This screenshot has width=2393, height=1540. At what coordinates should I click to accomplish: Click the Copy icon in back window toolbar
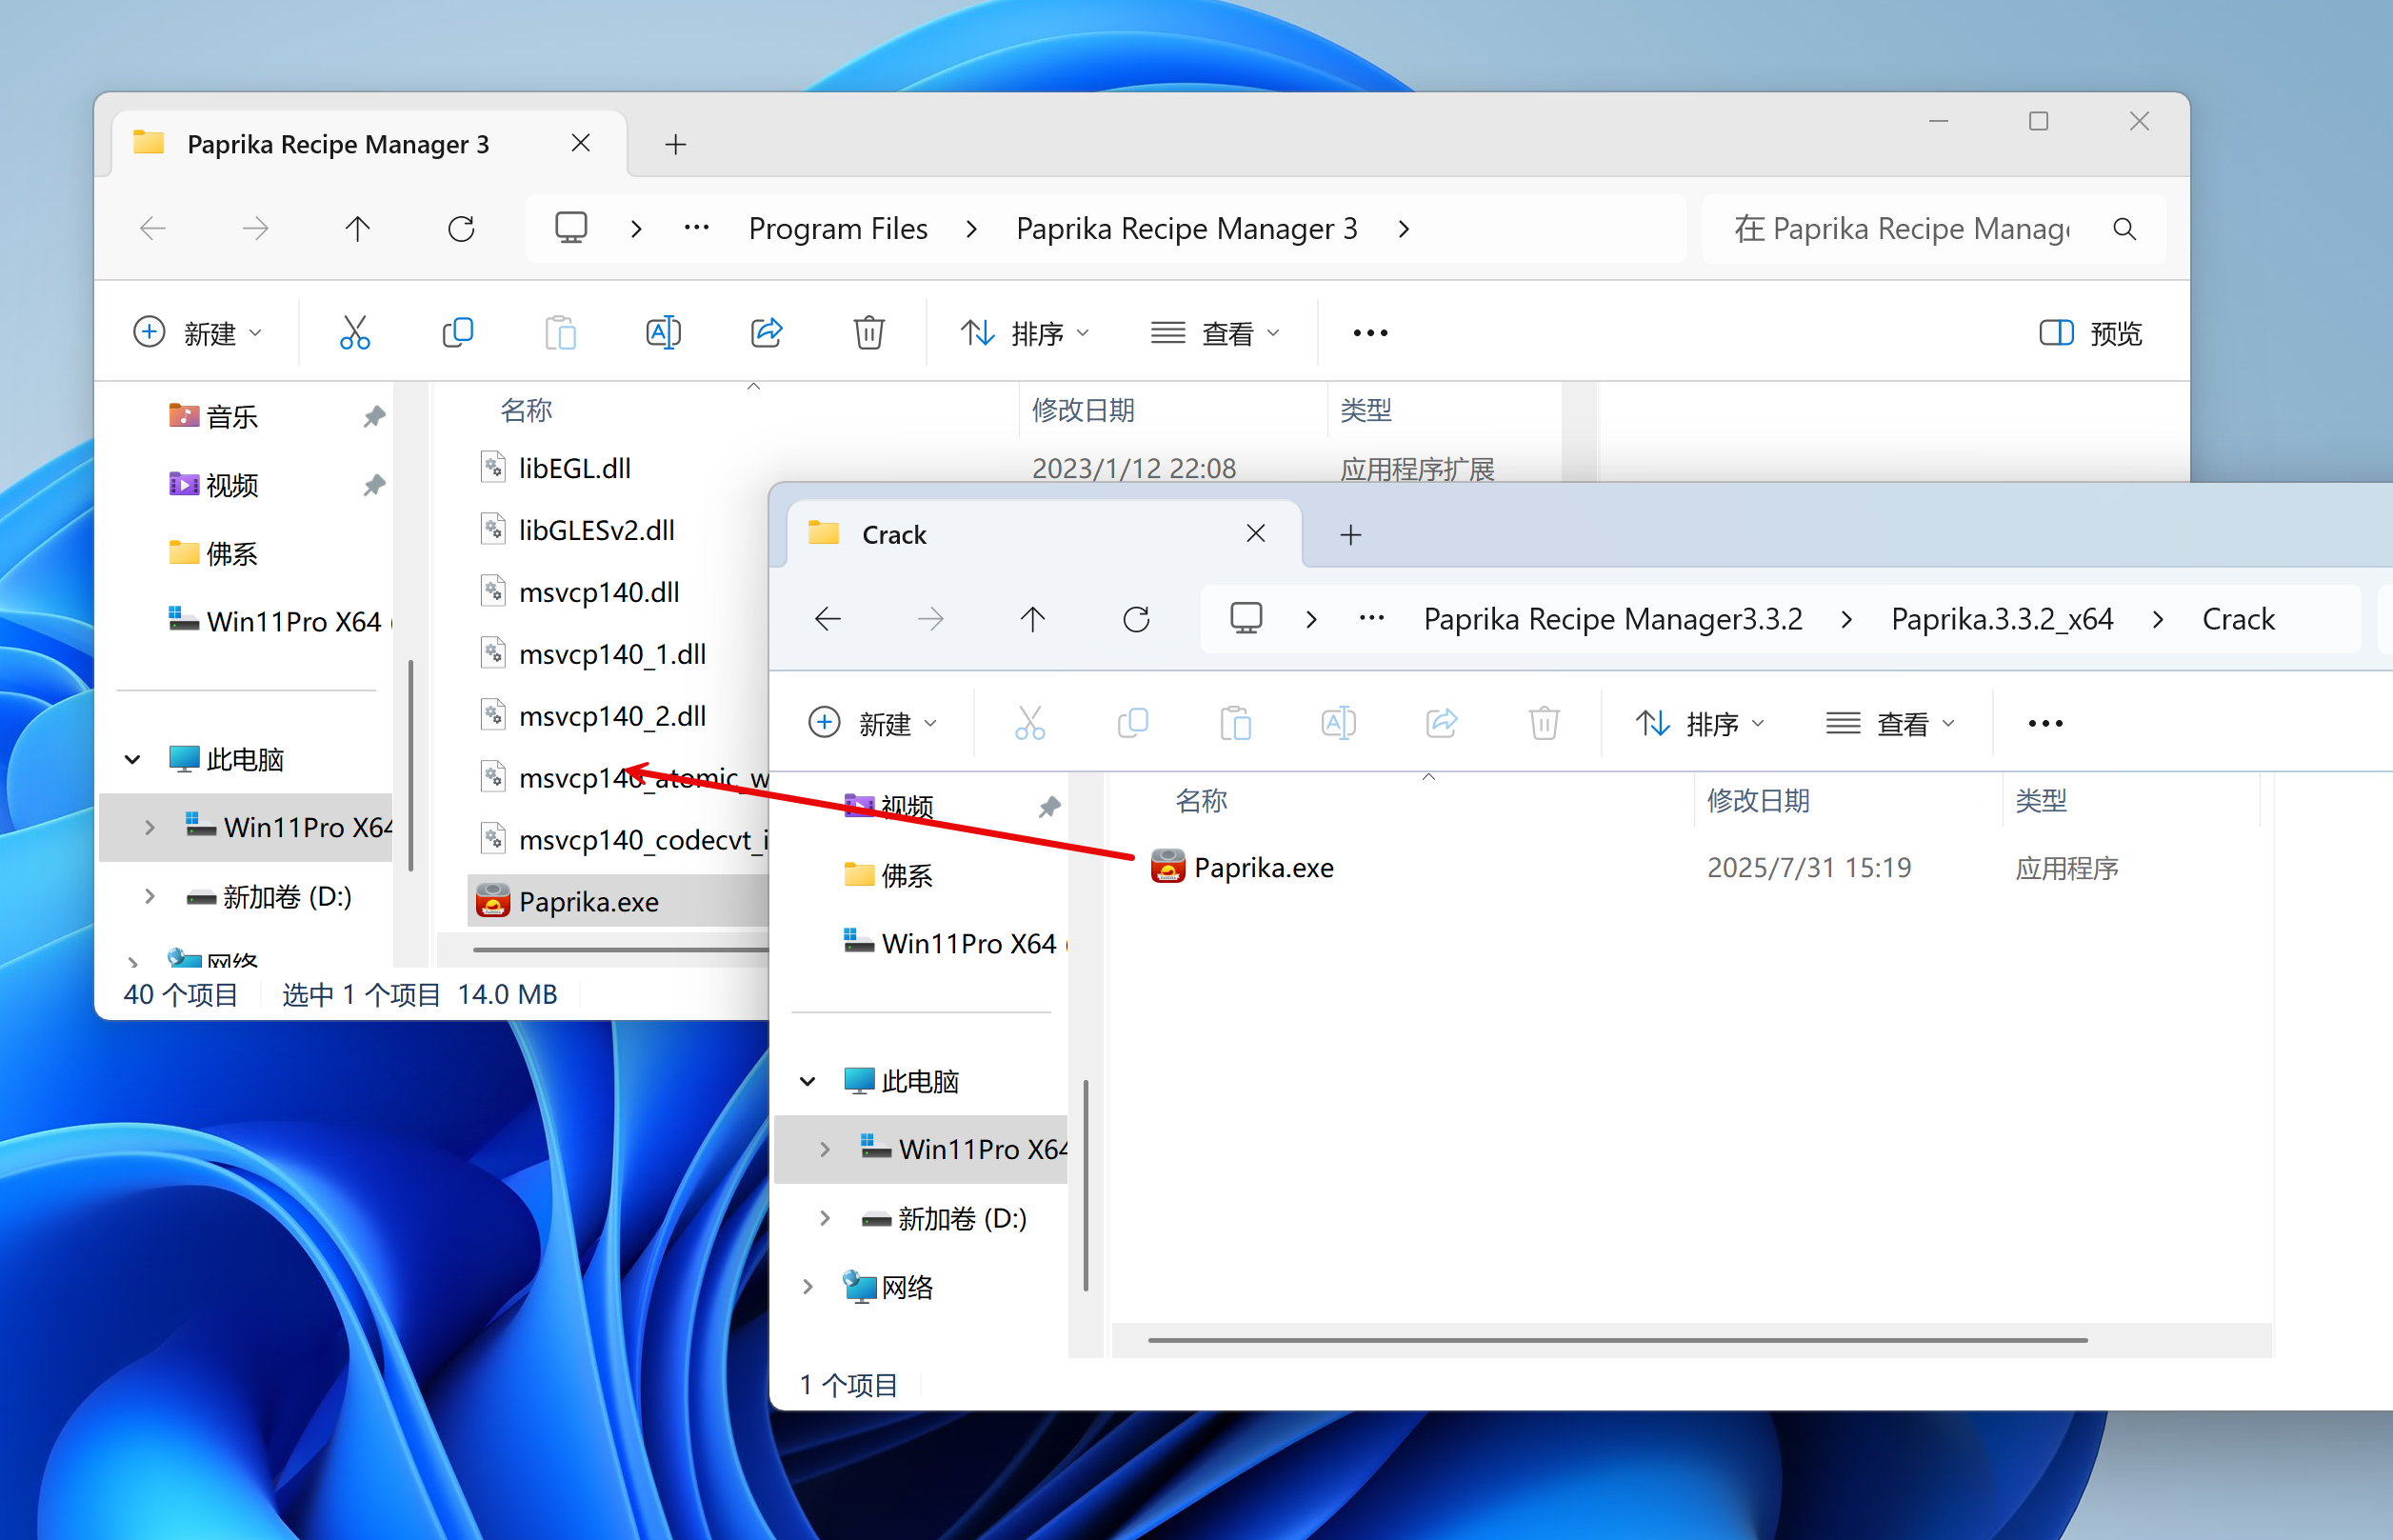click(x=458, y=332)
